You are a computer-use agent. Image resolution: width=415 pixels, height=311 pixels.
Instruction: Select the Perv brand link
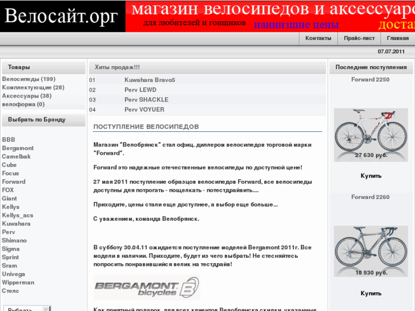click(9, 232)
